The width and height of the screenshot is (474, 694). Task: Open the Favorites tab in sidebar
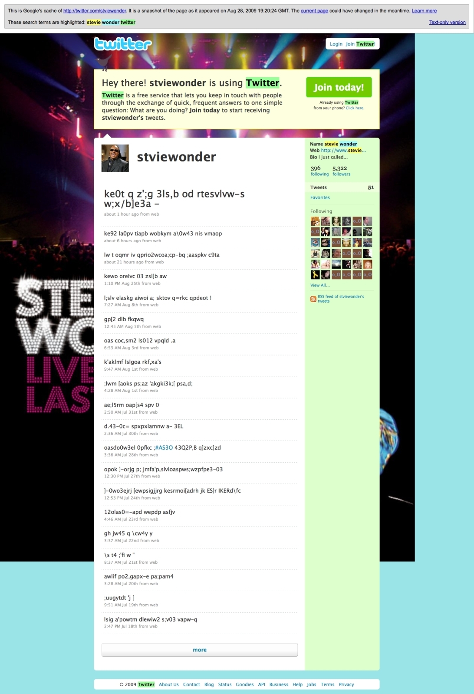pyautogui.click(x=320, y=197)
